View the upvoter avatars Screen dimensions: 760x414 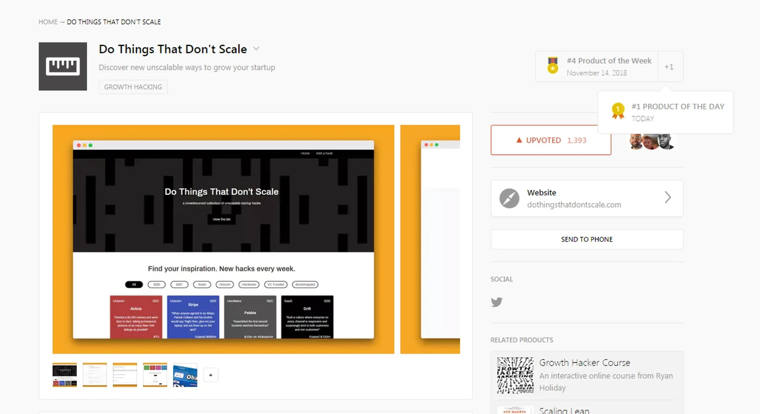pyautogui.click(x=652, y=141)
